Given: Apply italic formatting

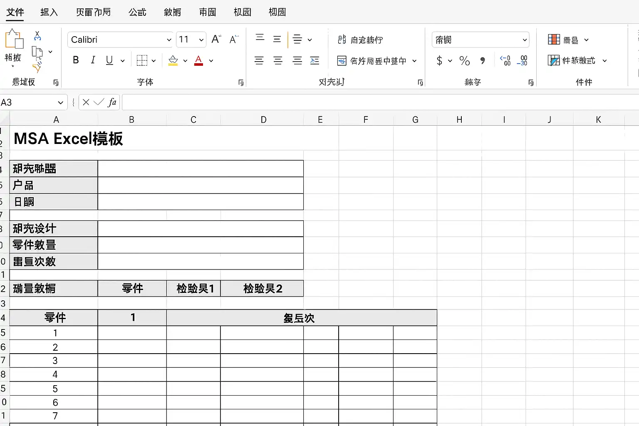Looking at the screenshot, I should (93, 60).
